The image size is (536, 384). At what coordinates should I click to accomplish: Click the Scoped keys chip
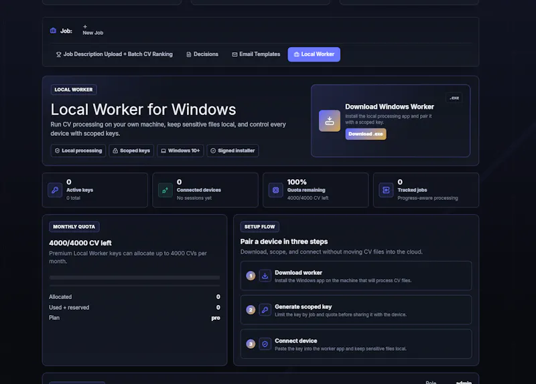point(131,151)
